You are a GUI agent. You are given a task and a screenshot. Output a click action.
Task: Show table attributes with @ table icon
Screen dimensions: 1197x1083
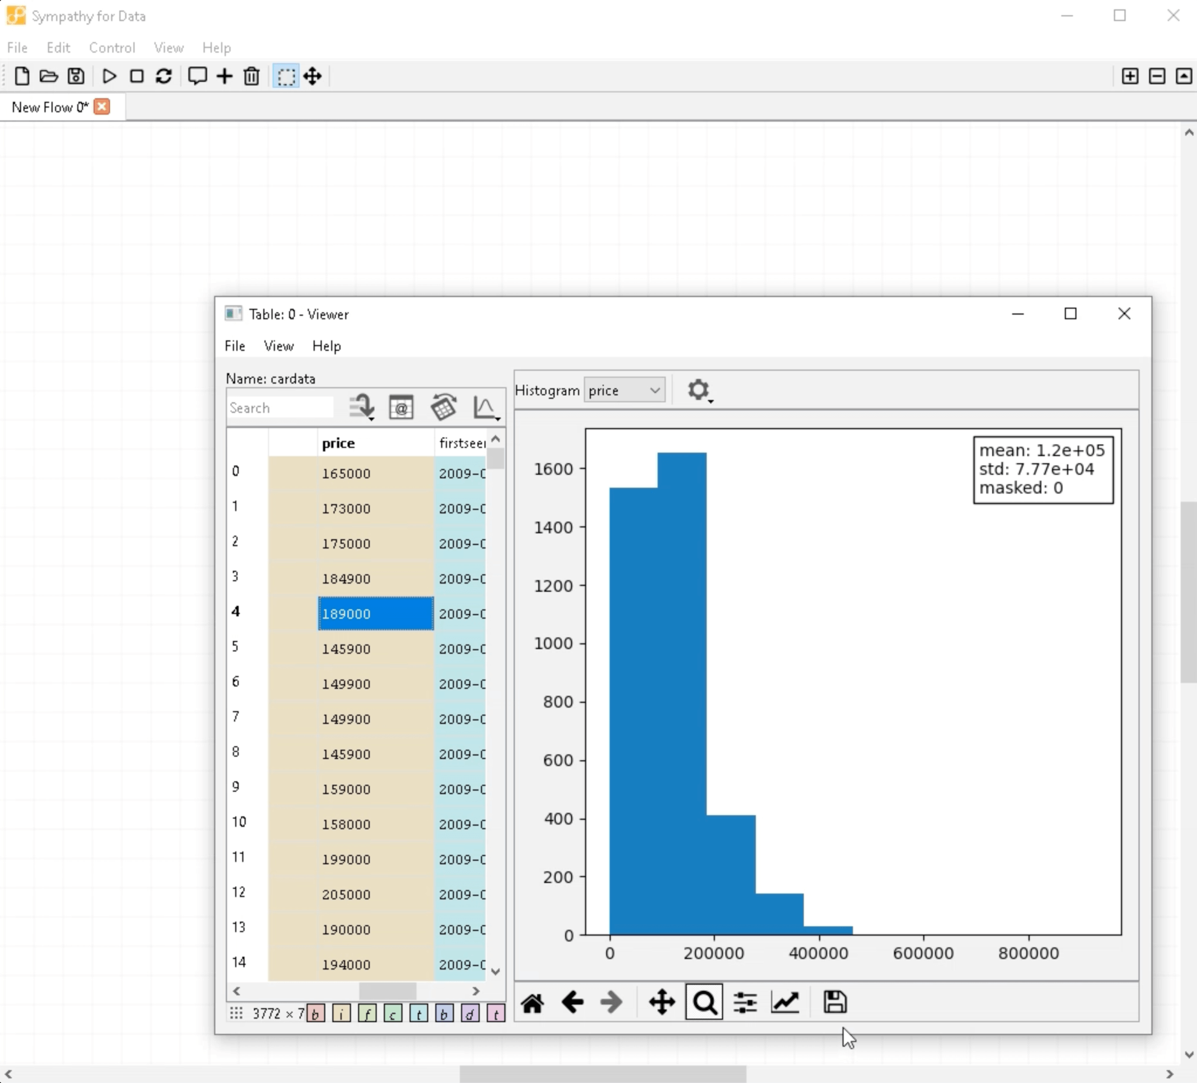pos(401,408)
